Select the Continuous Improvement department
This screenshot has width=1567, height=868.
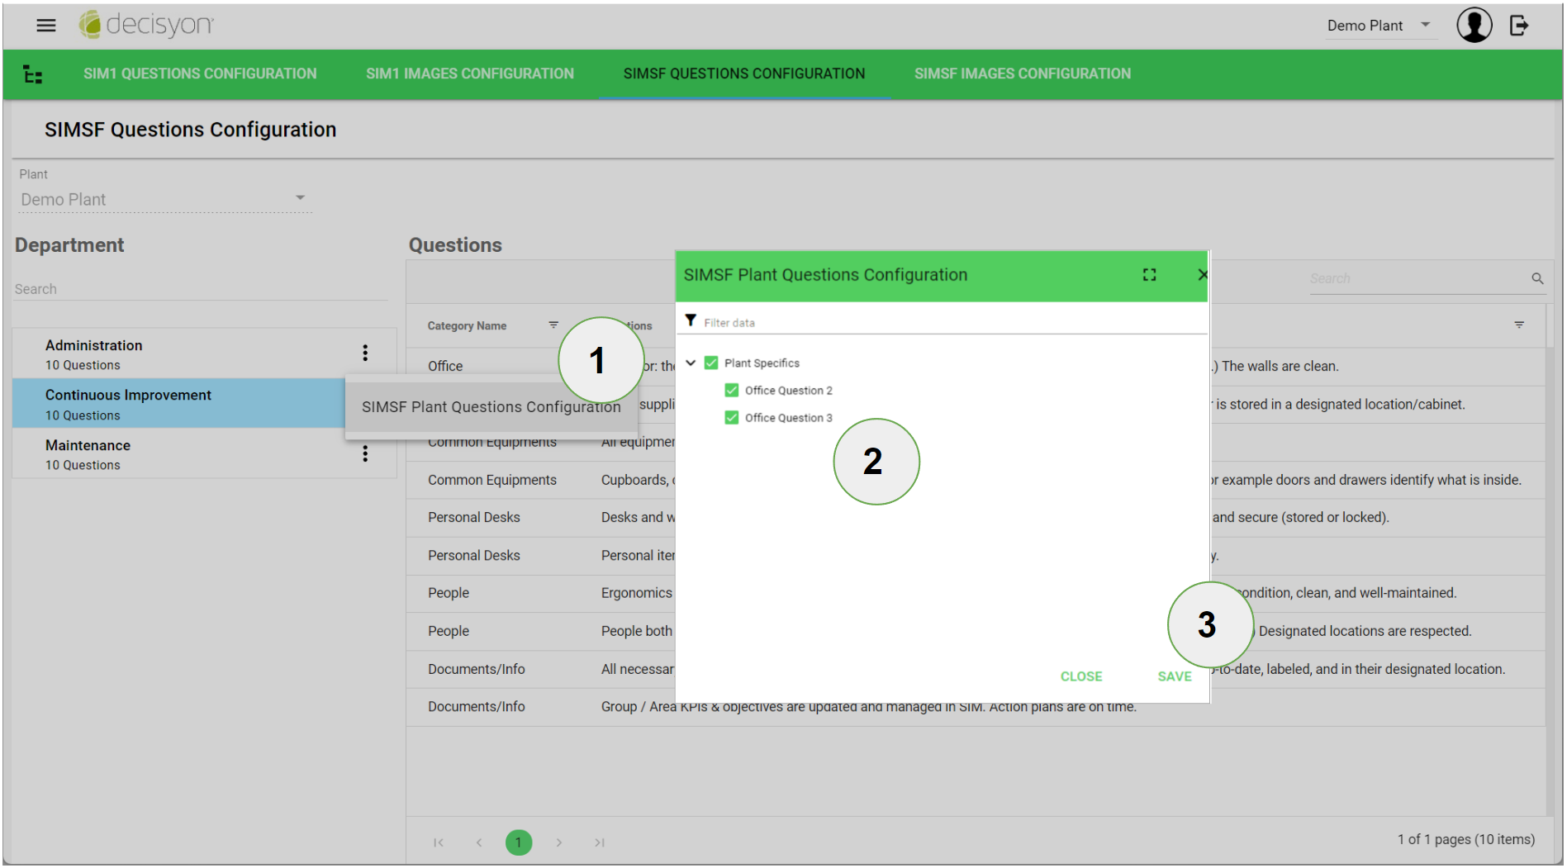coord(179,404)
